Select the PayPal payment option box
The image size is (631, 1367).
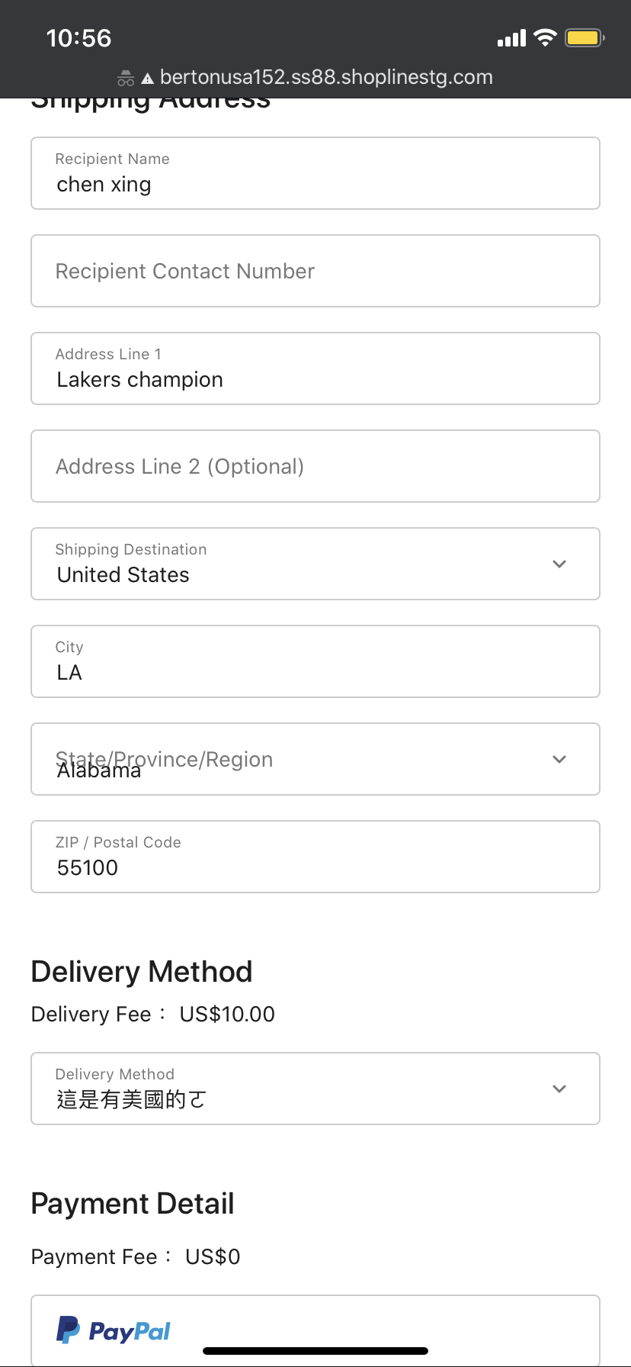tap(315, 1330)
